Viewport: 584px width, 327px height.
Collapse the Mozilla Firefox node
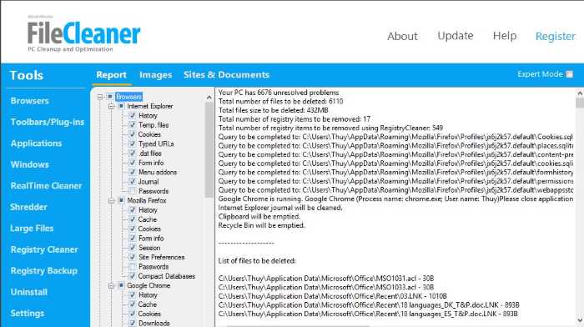111,201
